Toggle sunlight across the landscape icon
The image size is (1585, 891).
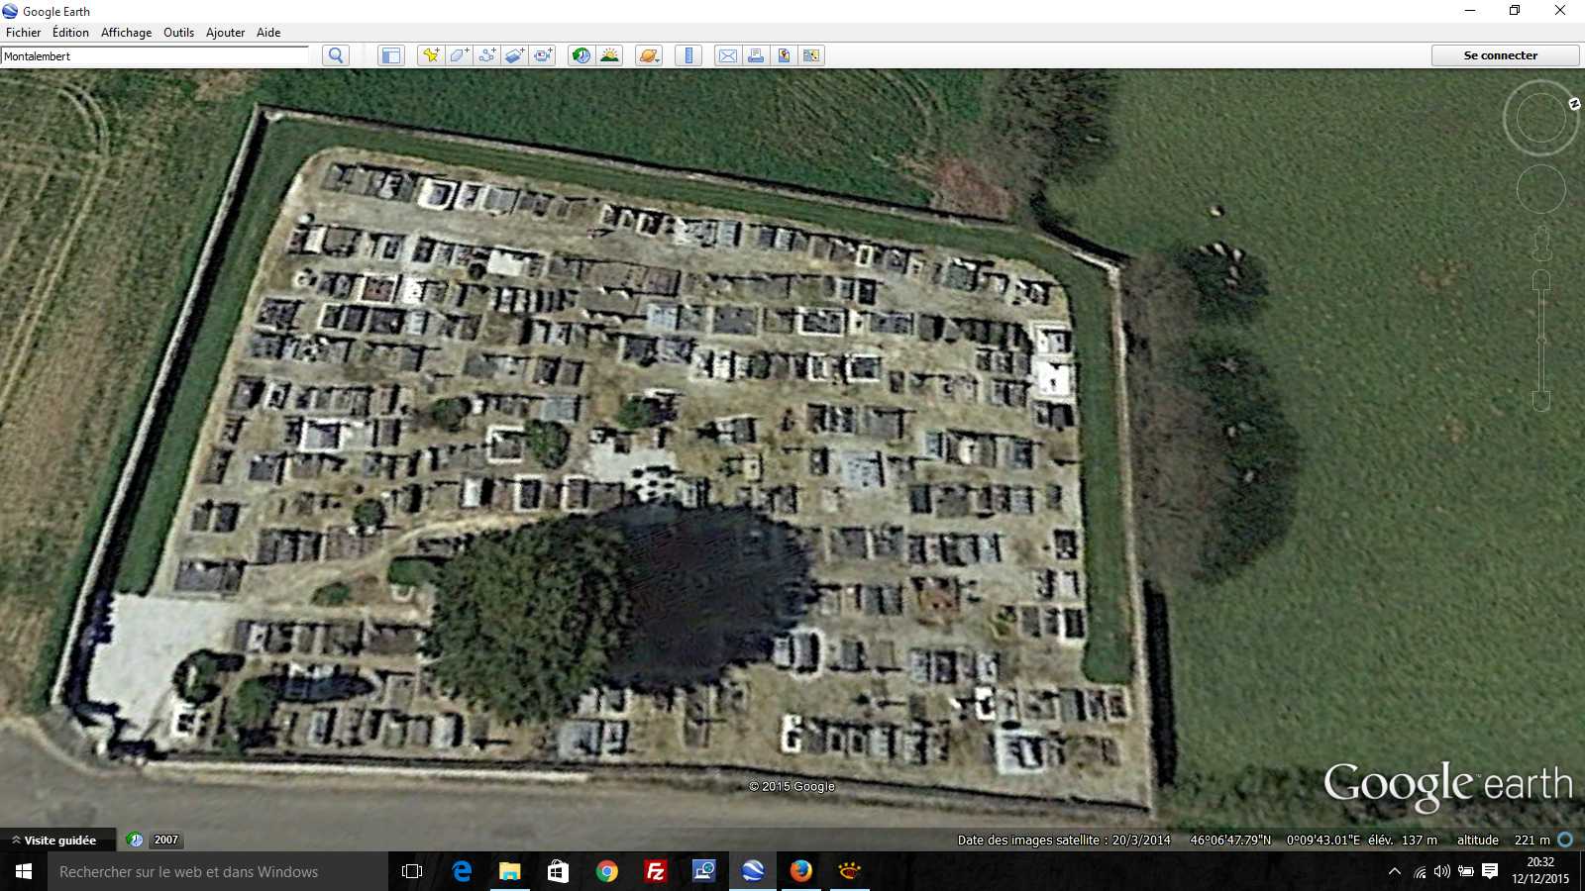609,55
